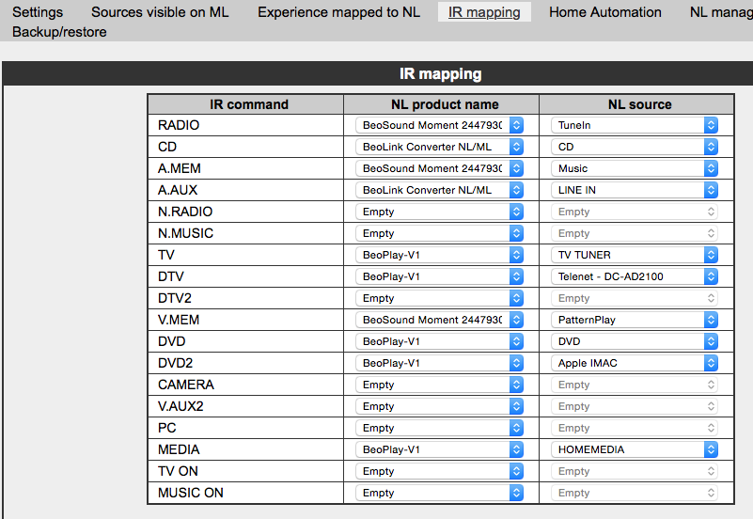Open V.MEM NL source PatternPlay dropdown

[635, 320]
